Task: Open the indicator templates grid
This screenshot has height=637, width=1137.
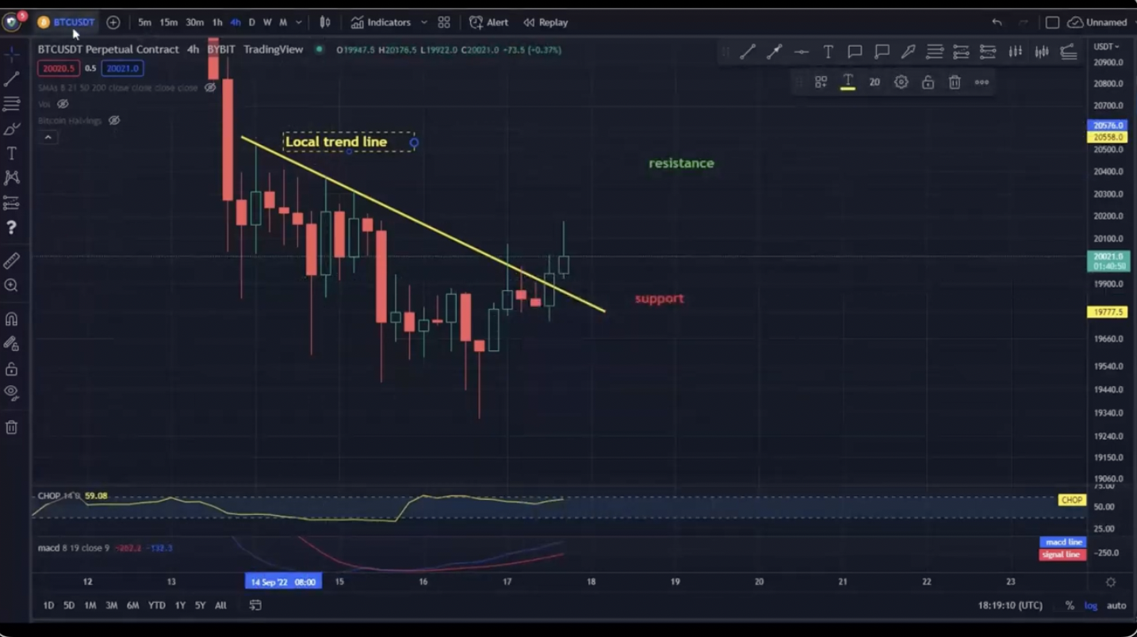Action: pyautogui.click(x=444, y=22)
